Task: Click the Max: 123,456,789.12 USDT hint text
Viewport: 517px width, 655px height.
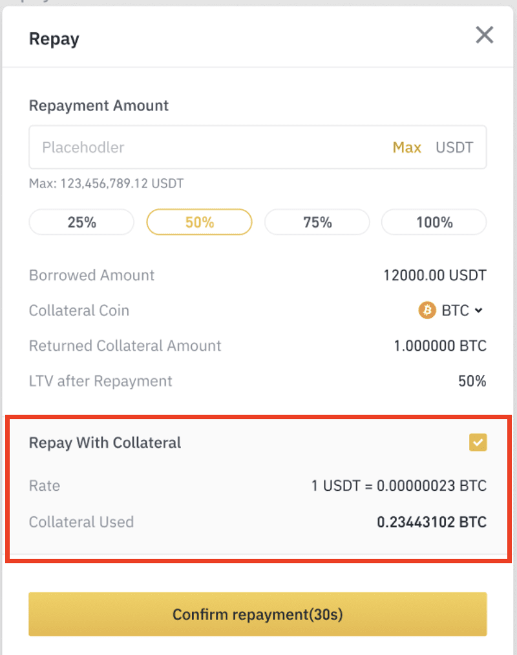Action: (106, 183)
